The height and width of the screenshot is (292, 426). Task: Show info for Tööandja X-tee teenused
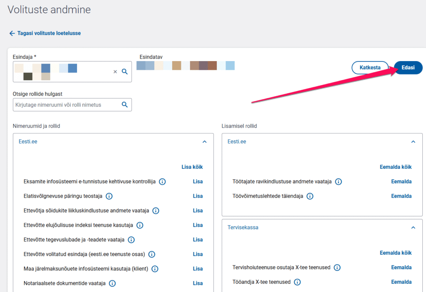click(x=297, y=282)
